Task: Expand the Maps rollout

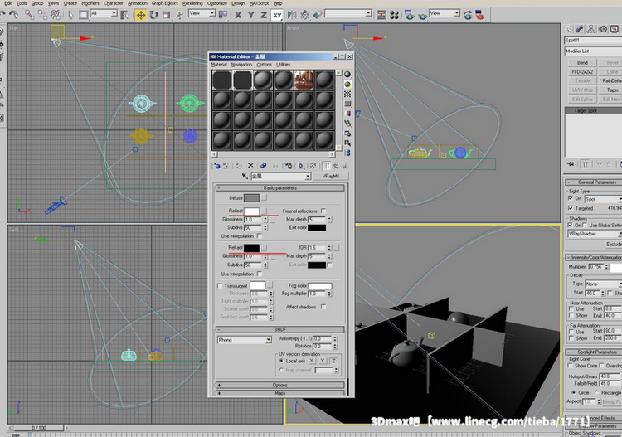Action: point(280,393)
